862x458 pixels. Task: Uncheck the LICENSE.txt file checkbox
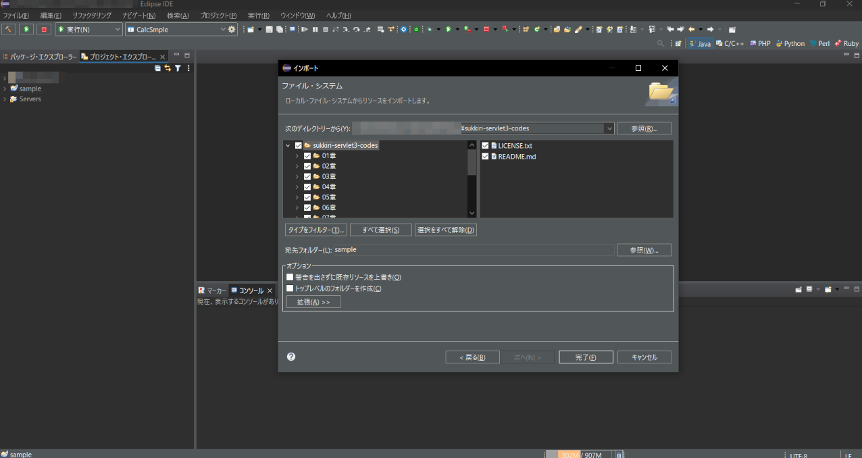pyautogui.click(x=485, y=145)
